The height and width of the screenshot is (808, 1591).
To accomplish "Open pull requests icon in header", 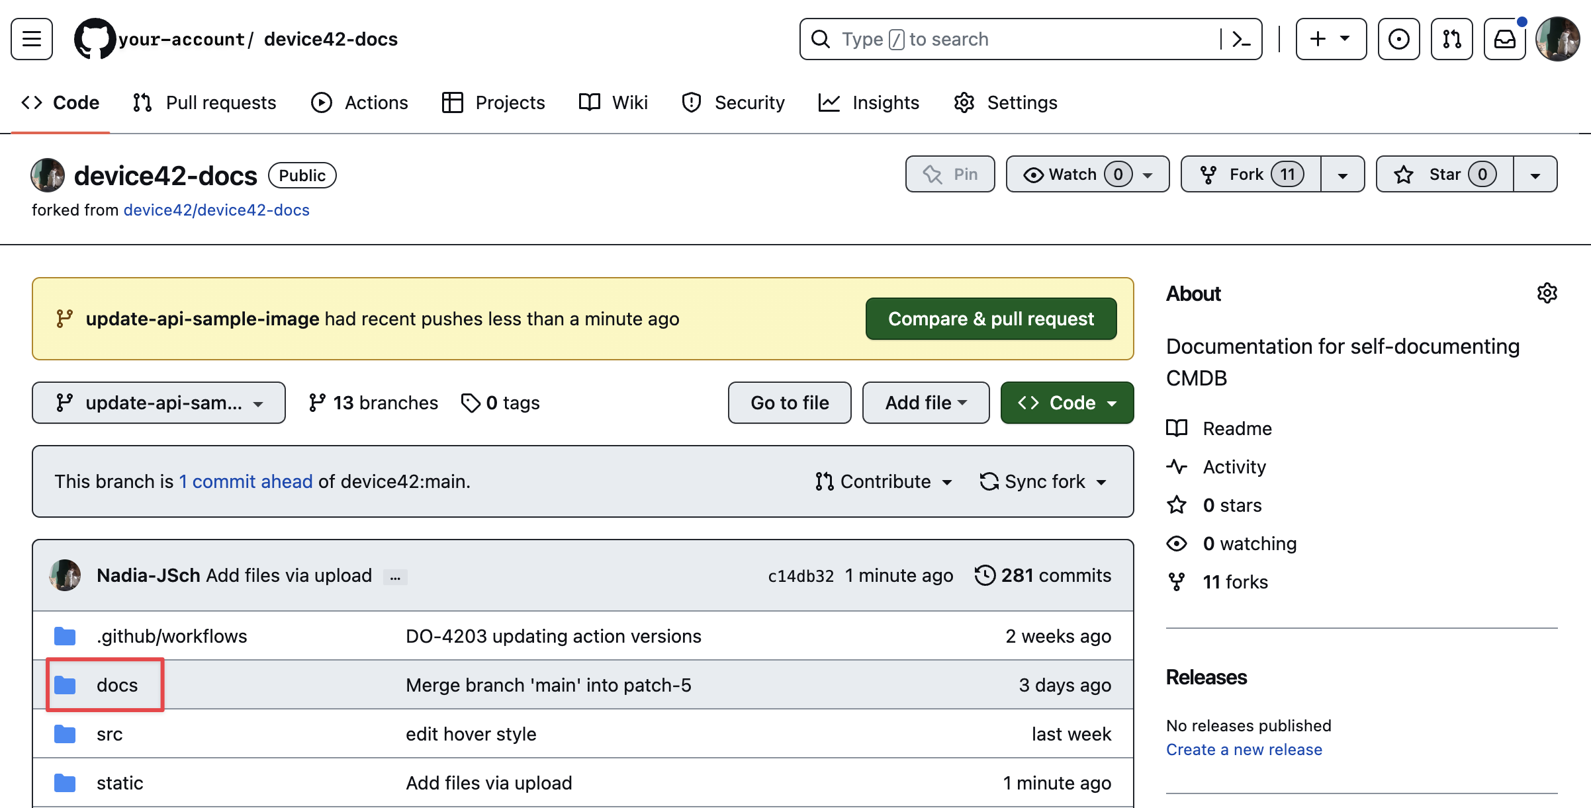I will [1451, 39].
